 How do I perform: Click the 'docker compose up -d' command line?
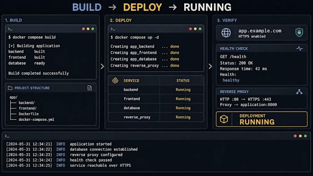[135, 38]
